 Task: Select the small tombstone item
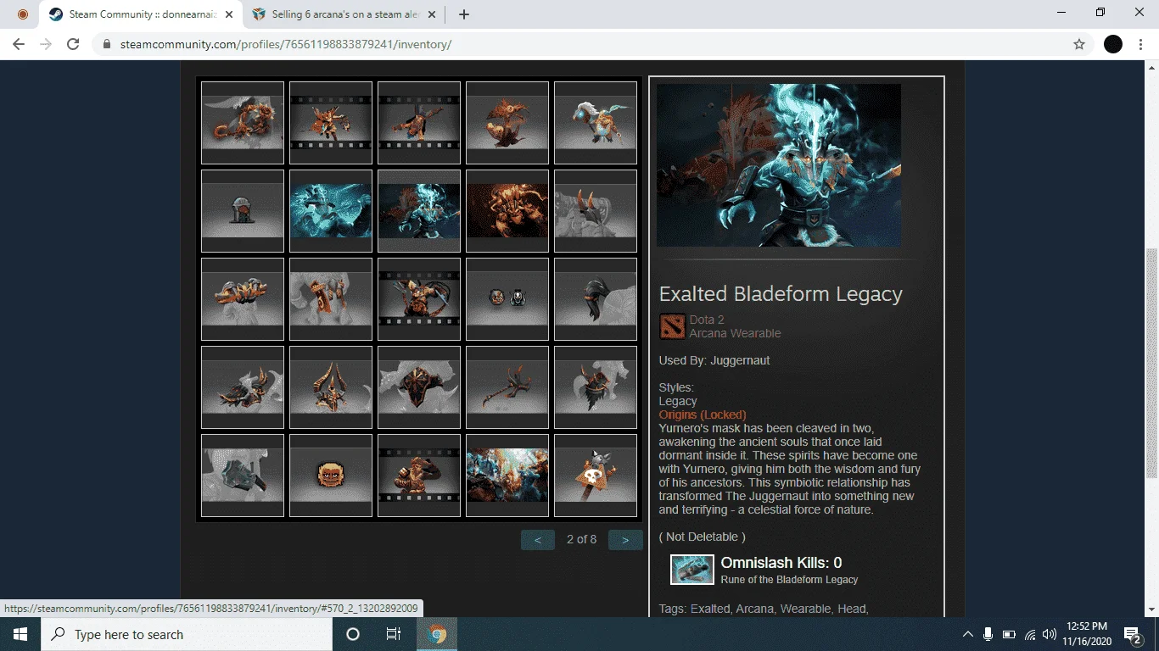243,211
